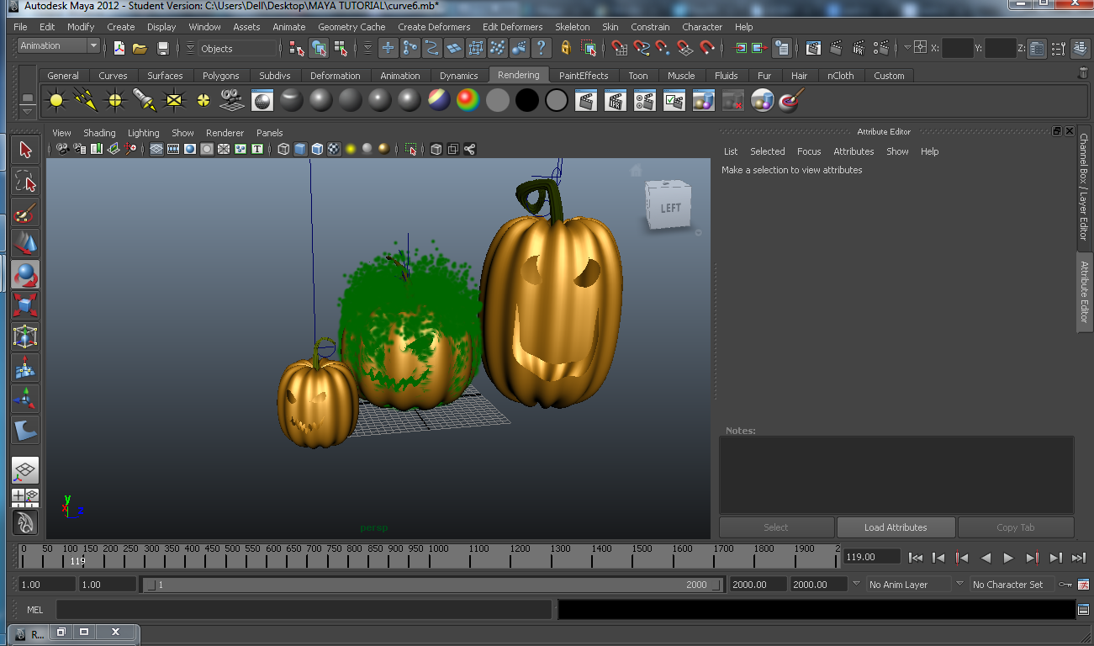
Task: Select the Scale tool cube icon
Action: click(x=25, y=305)
